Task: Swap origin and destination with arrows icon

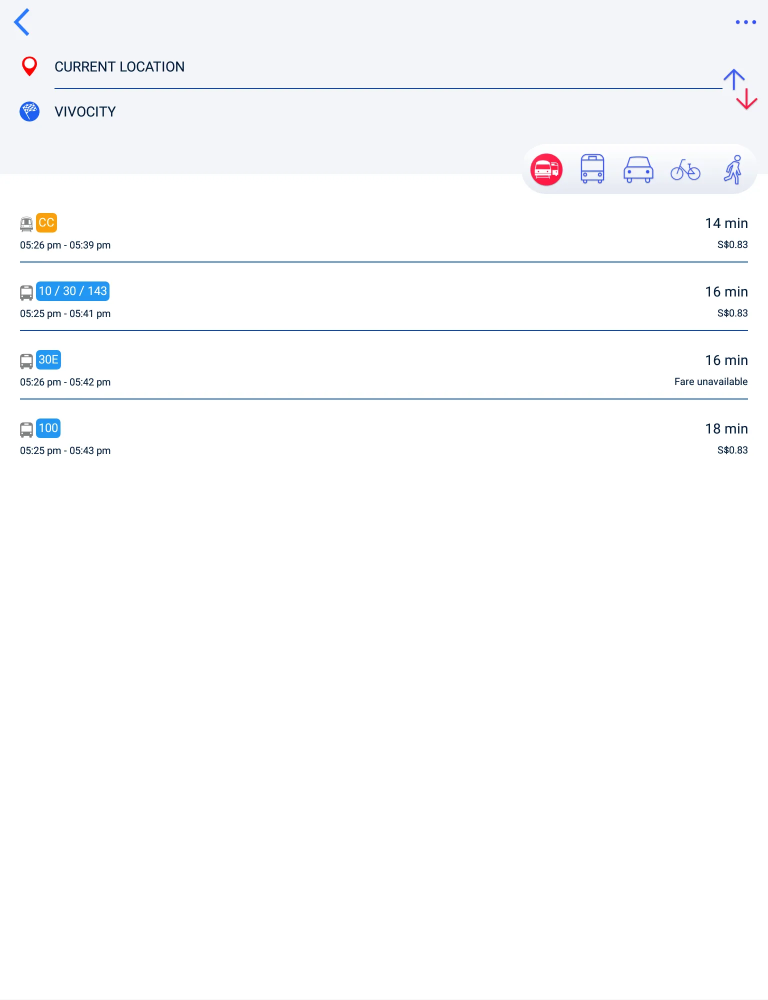Action: click(740, 89)
